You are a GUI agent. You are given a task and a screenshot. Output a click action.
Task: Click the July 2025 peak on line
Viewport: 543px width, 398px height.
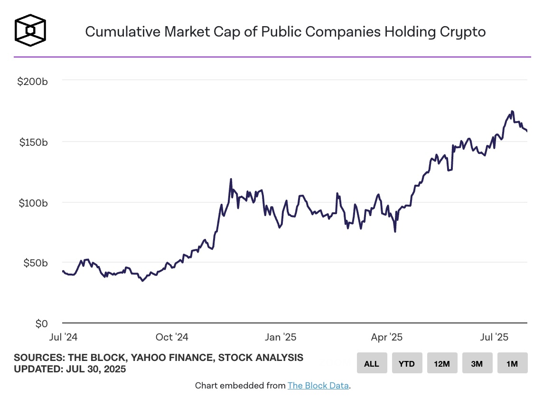tap(512, 112)
